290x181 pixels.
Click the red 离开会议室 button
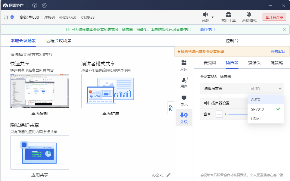[x=274, y=17]
